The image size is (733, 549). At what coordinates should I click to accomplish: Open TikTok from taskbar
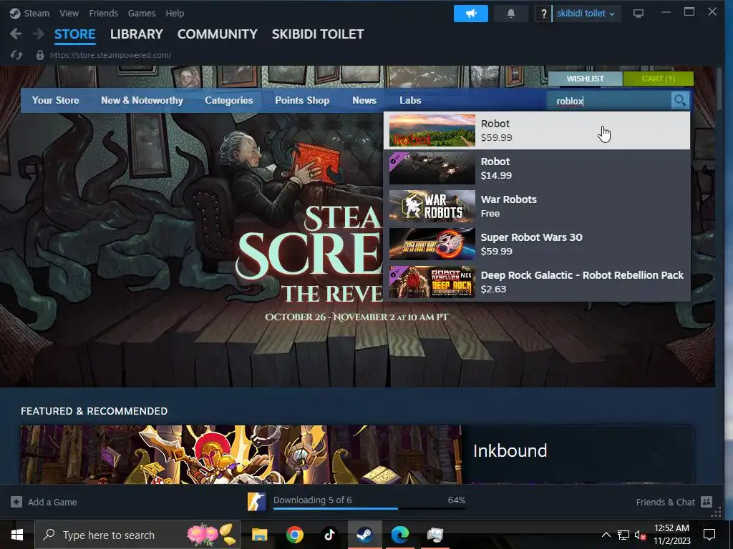pos(329,535)
